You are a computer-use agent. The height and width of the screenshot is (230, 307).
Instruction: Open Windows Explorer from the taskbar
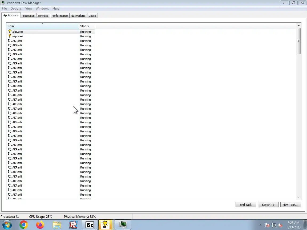pos(57,225)
